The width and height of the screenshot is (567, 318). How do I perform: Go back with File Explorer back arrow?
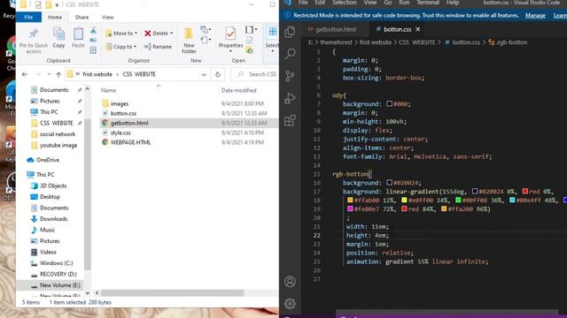pyautogui.click(x=25, y=74)
